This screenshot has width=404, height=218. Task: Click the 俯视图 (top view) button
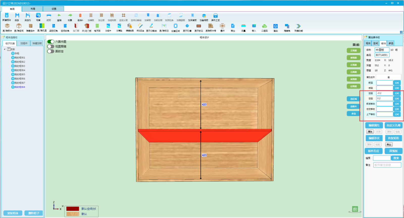coord(353,58)
